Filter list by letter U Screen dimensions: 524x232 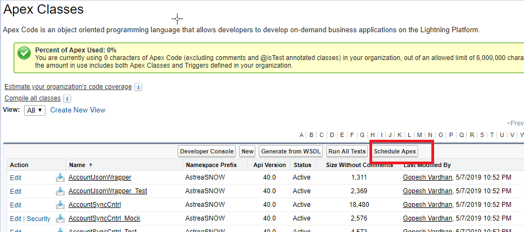(502, 135)
